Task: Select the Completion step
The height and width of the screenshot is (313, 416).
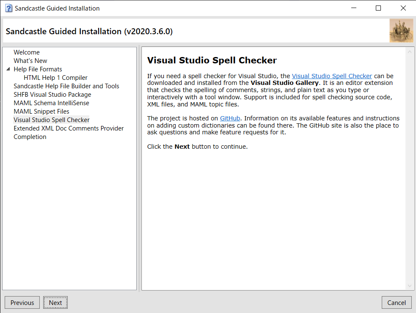Action: pos(30,136)
